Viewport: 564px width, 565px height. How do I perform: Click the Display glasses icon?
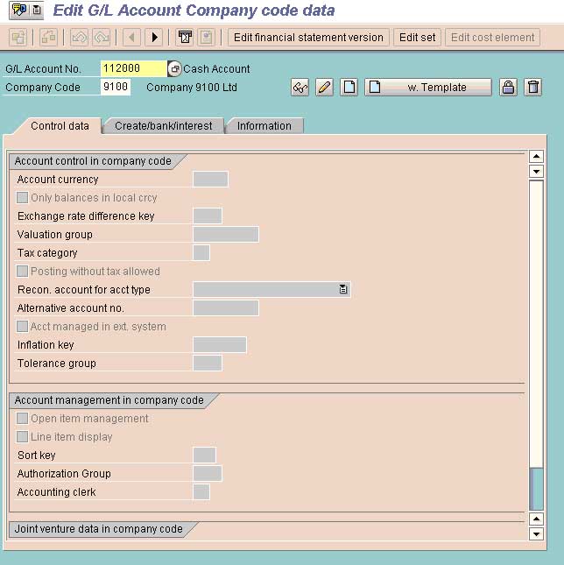point(300,88)
